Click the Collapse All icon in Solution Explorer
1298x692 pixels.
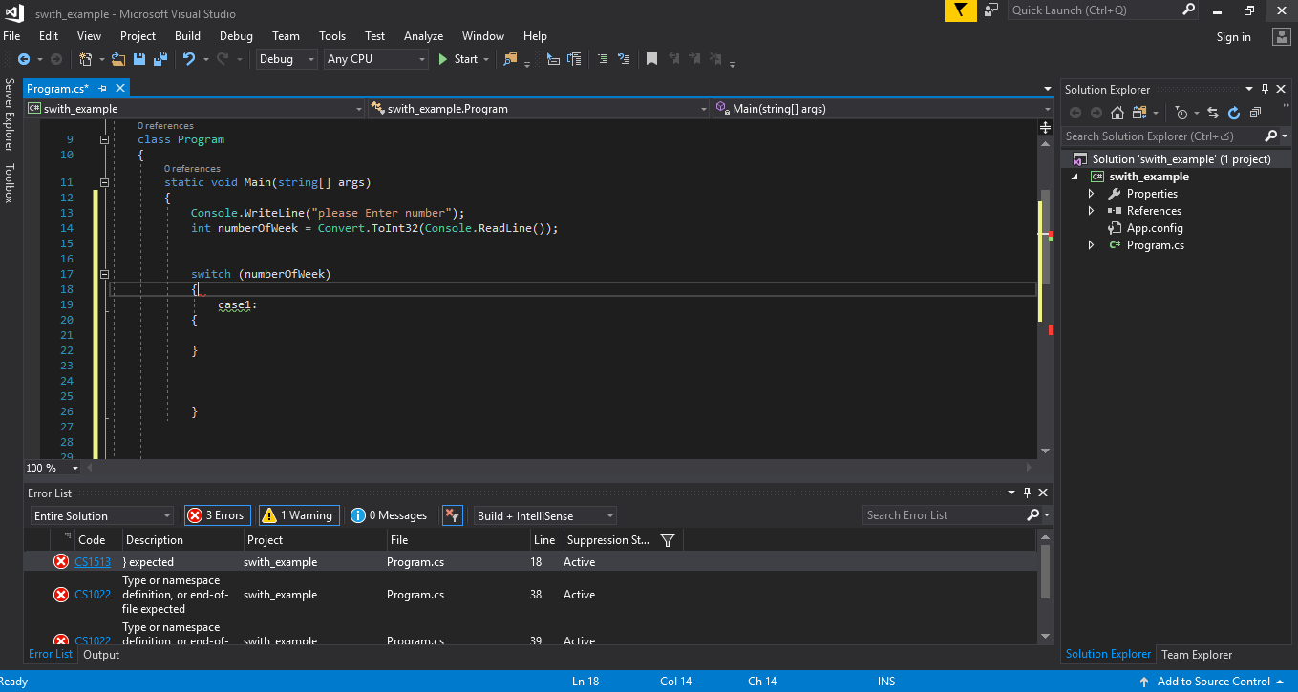[x=1254, y=113]
